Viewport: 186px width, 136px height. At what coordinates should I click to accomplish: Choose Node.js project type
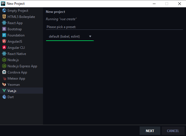click(22, 60)
